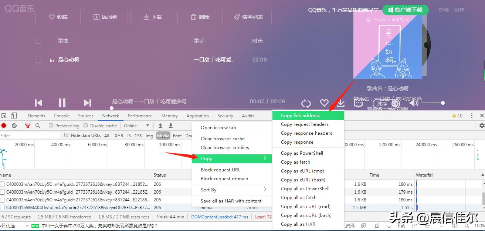Select the inspect element cursor tool
Viewport: 485px width, 231px height.
pyautogui.click(x=4, y=115)
